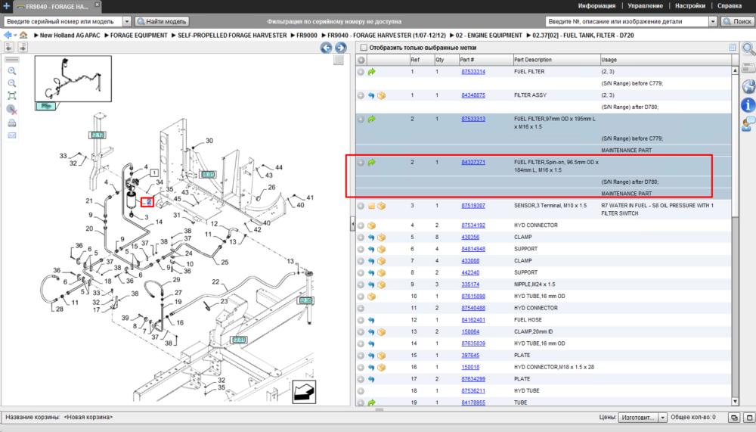Click the home icon in breadcrumb bar
Screen dimensions: 756x432
23,36
